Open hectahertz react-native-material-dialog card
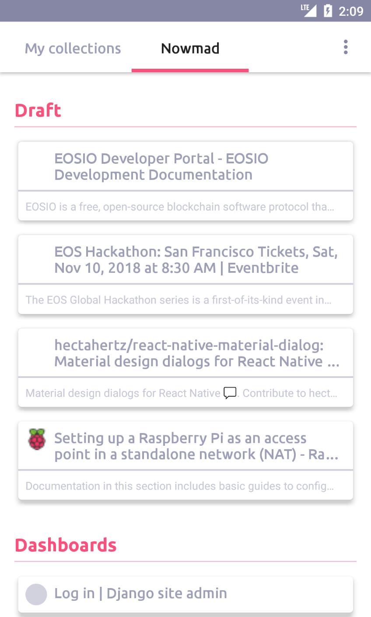Viewport: 371px width, 617px height. point(197,353)
